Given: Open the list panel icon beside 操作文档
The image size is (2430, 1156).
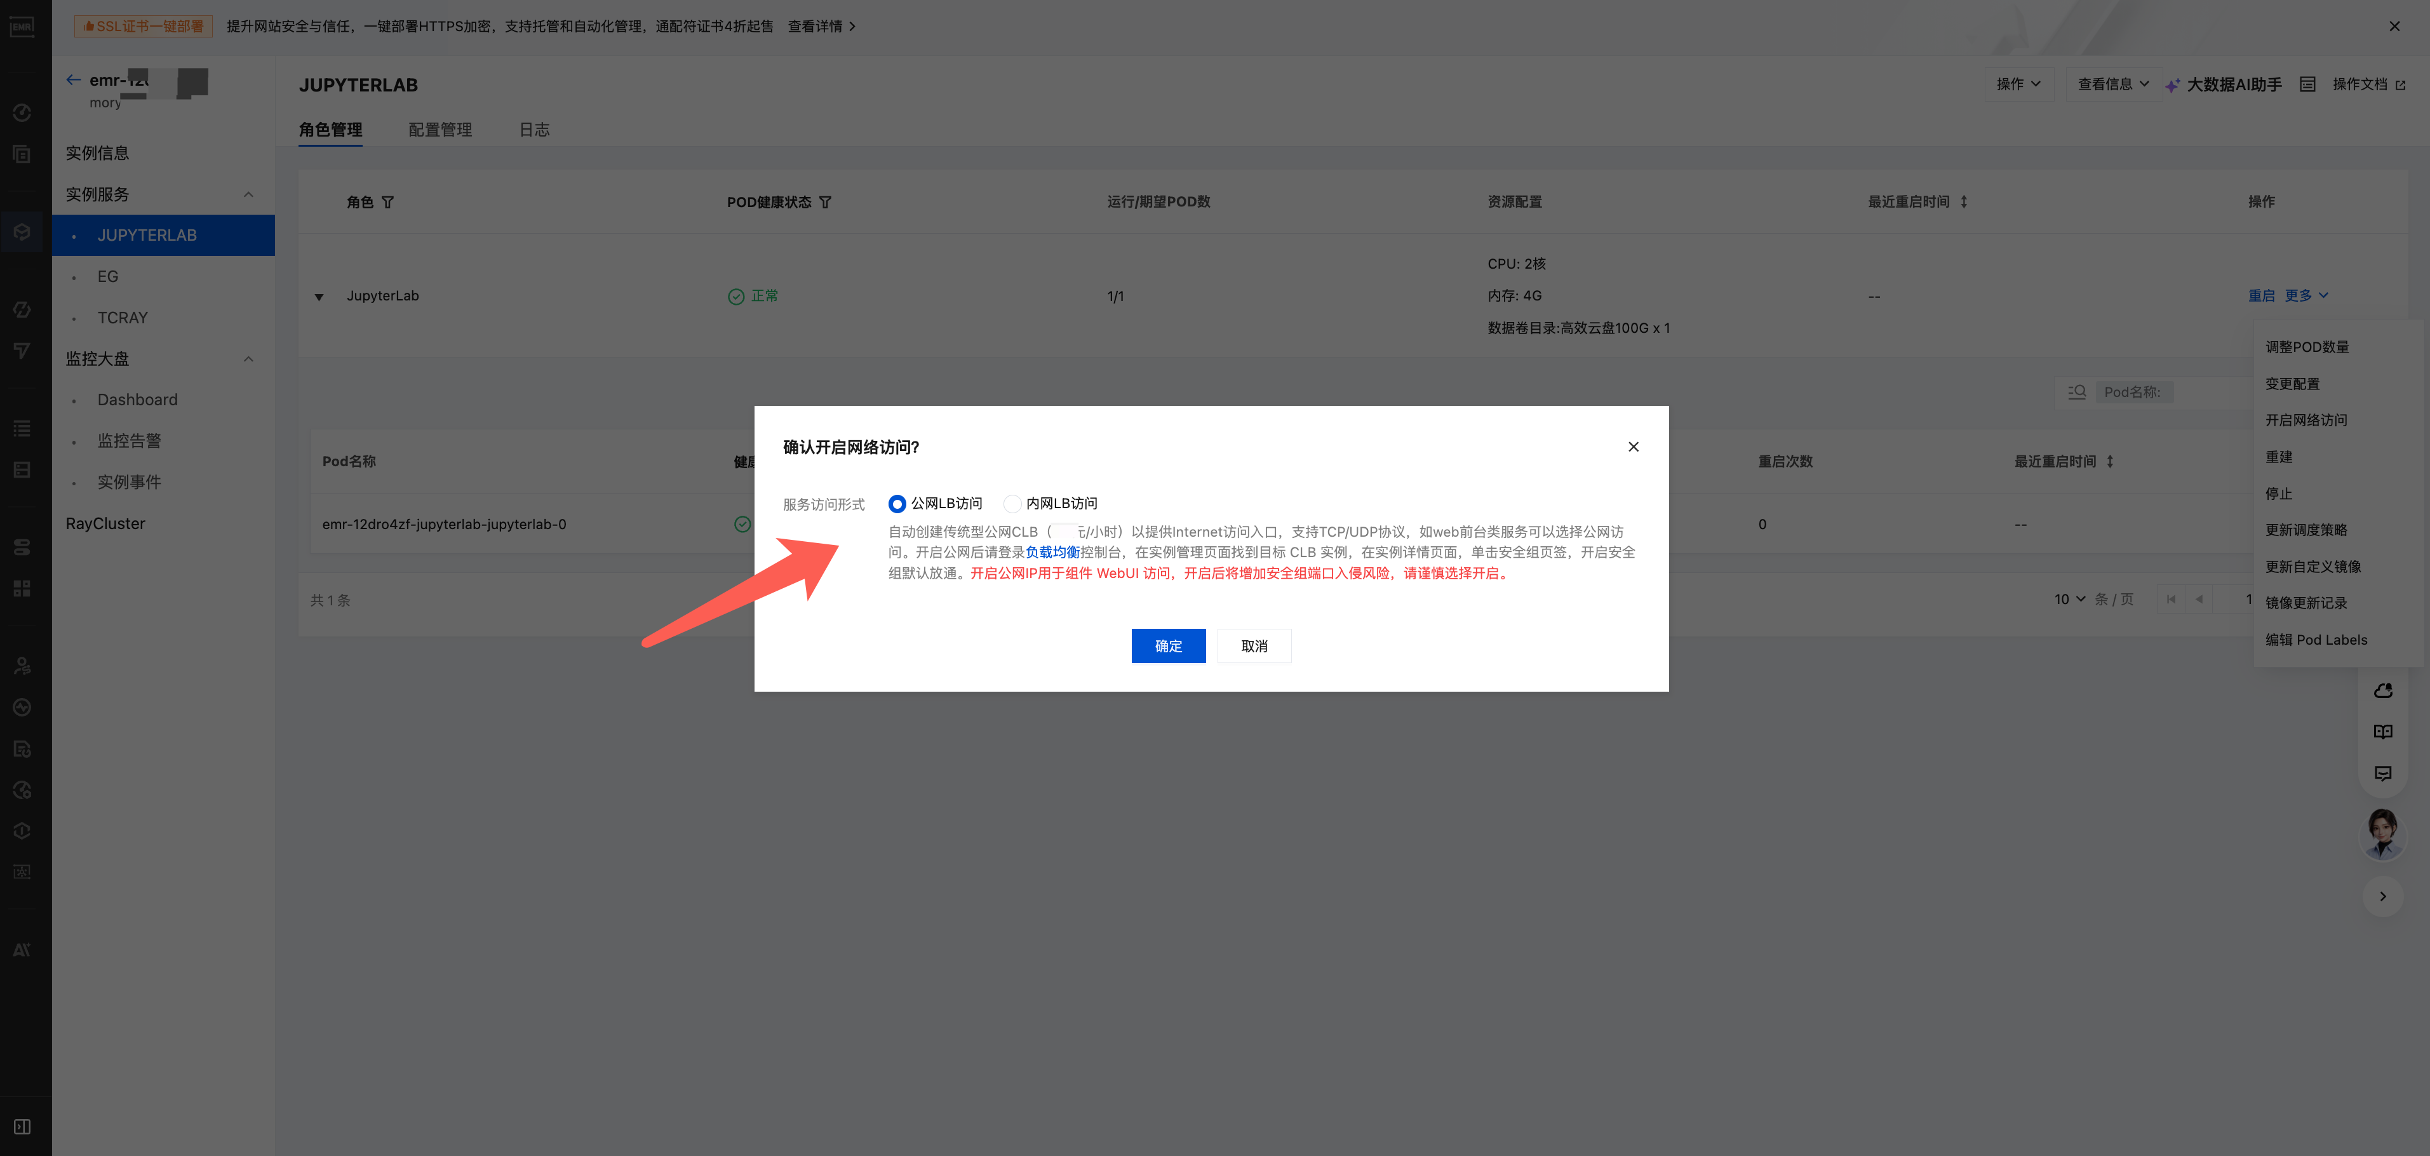Looking at the screenshot, I should [2307, 85].
